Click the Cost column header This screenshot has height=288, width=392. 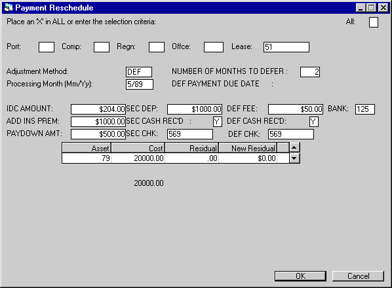click(138, 148)
